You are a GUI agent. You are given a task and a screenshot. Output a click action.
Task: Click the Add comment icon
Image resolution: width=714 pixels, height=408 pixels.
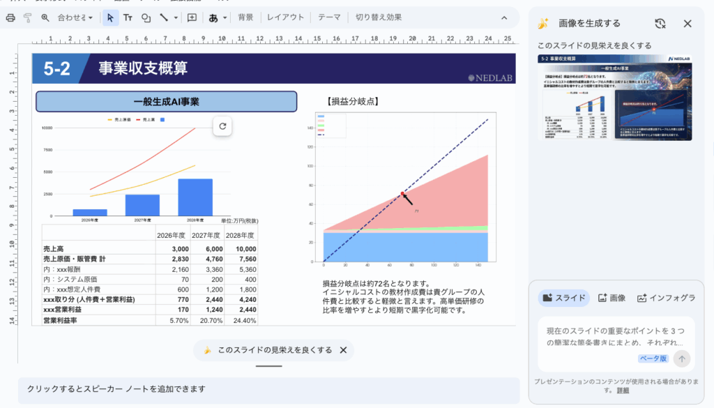pos(192,17)
